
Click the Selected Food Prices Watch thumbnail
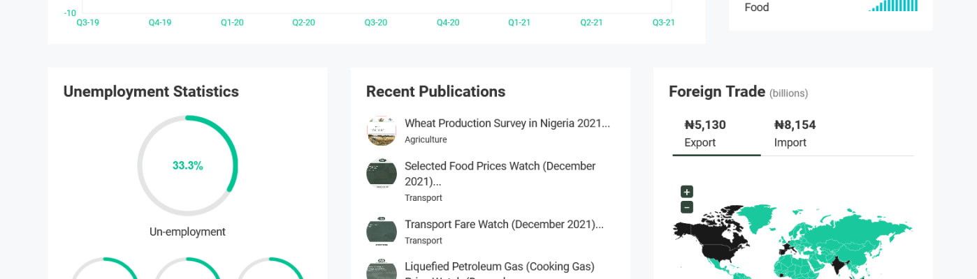point(382,173)
